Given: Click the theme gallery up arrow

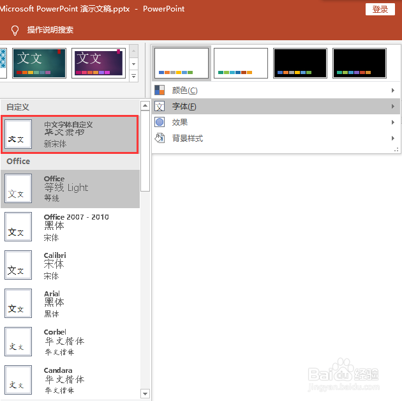Looking at the screenshot, I should point(133,50).
